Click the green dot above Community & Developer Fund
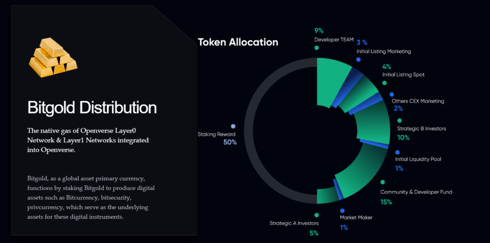Image resolution: width=490 pixels, height=243 pixels. tap(382, 182)
